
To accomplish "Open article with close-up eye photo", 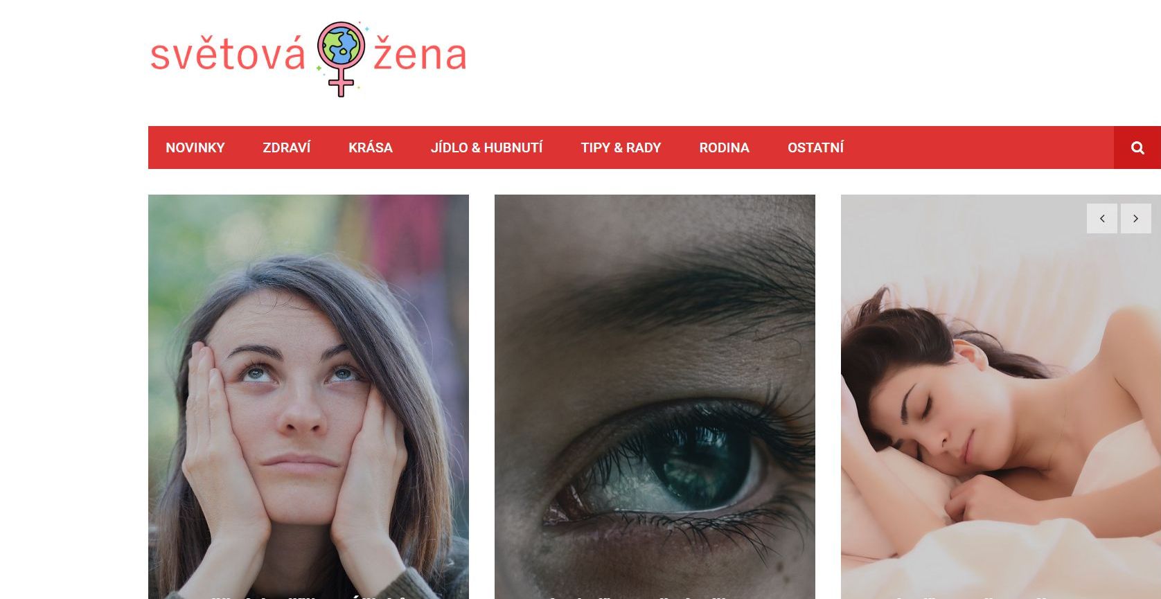I will (655, 396).
